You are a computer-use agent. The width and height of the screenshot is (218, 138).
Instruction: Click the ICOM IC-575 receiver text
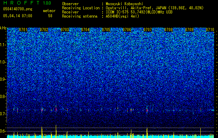(x=139, y=12)
